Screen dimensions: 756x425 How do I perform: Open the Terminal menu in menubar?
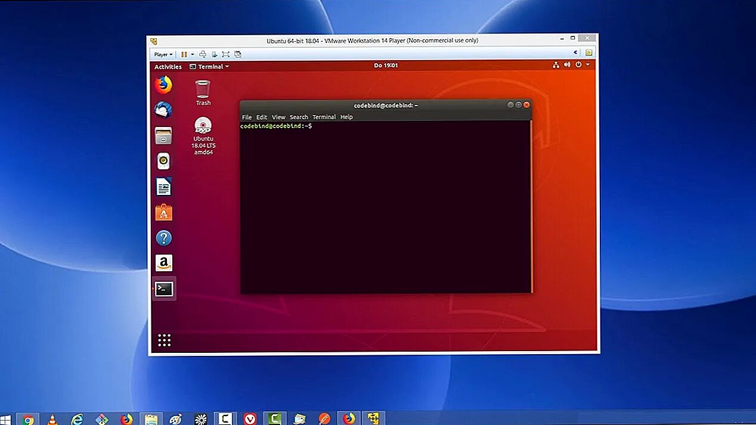(324, 117)
